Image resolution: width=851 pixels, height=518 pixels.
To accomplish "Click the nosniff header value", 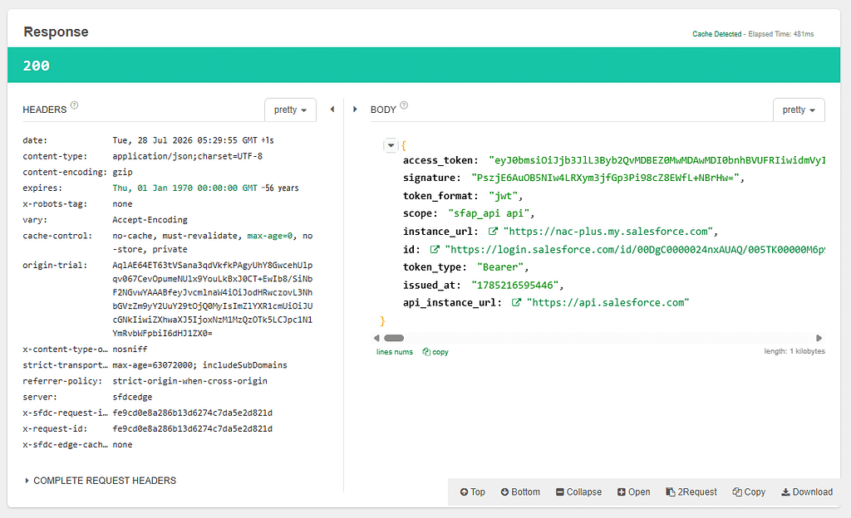I will (x=130, y=349).
